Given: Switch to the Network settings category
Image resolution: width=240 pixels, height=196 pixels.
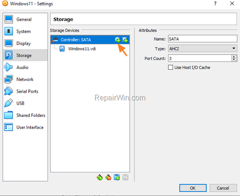Looking at the screenshot, I should pyautogui.click(x=25, y=80).
